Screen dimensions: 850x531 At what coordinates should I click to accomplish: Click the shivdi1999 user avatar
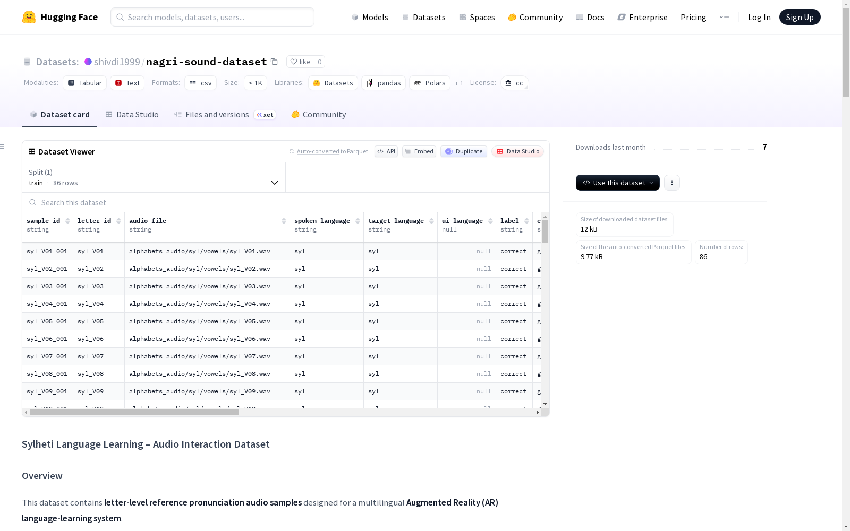88,62
